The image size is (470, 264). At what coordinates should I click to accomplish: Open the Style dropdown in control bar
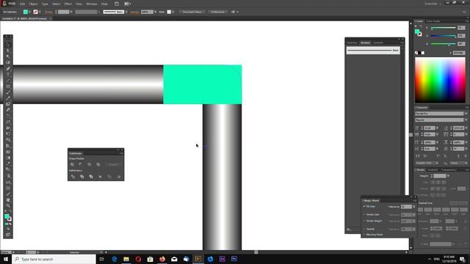173,12
